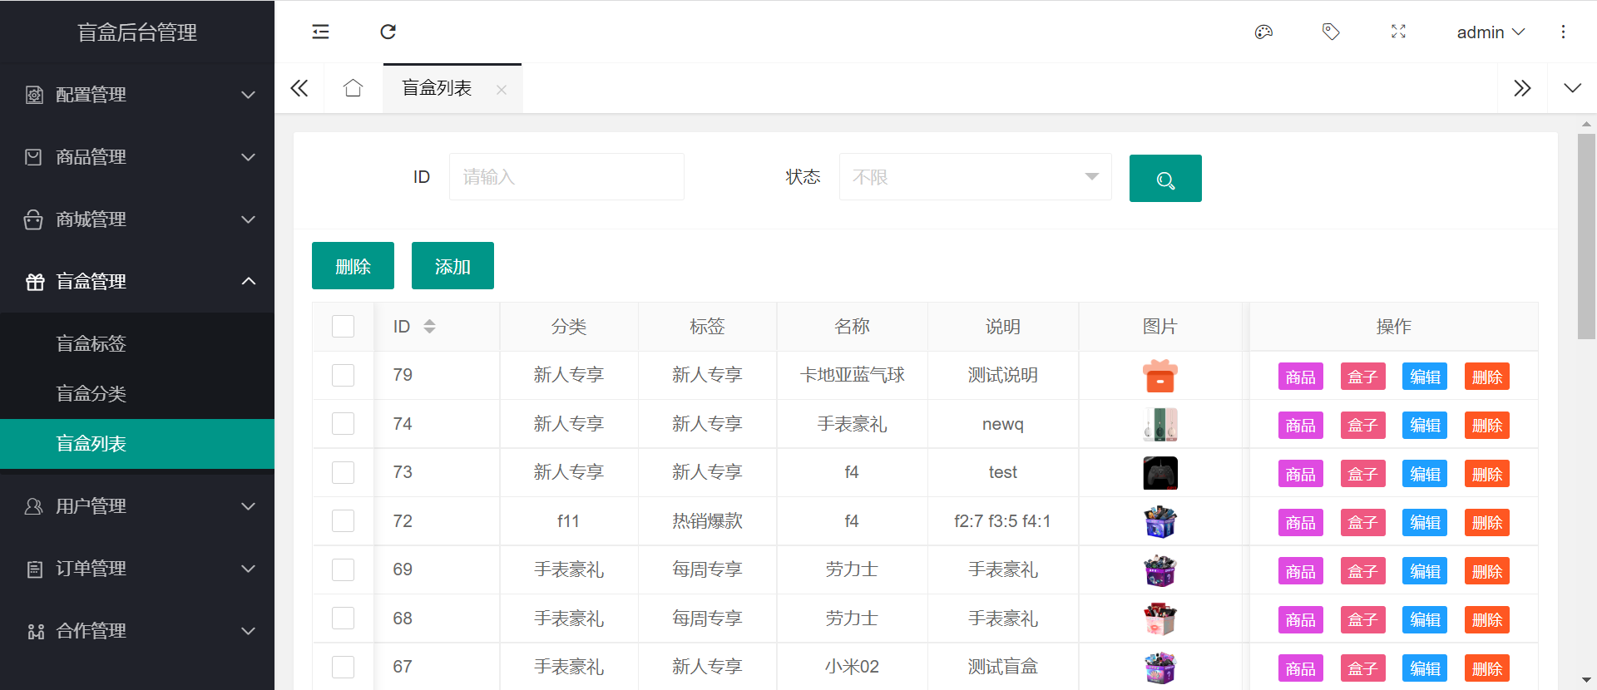Viewport: 1597px width, 690px height.
Task: Open tab options chevron at far right
Action: [x=1572, y=88]
